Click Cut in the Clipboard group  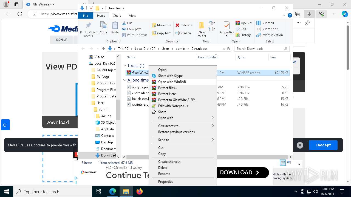click(x=127, y=23)
